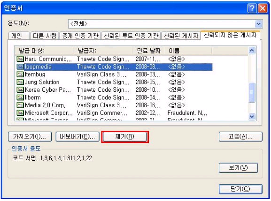This screenshot has width=271, height=201.
Task: Click 내보내기(E)... button
Action: click(x=77, y=137)
